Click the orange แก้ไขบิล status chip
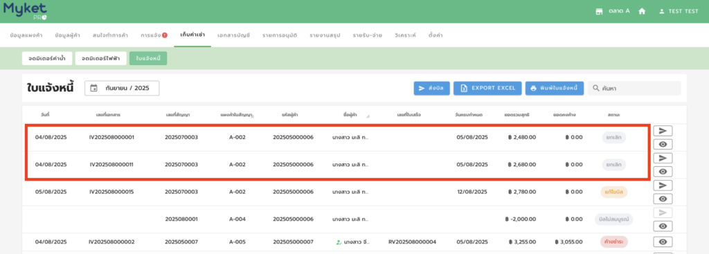Image resolution: width=709 pixels, height=254 pixels. click(x=613, y=192)
